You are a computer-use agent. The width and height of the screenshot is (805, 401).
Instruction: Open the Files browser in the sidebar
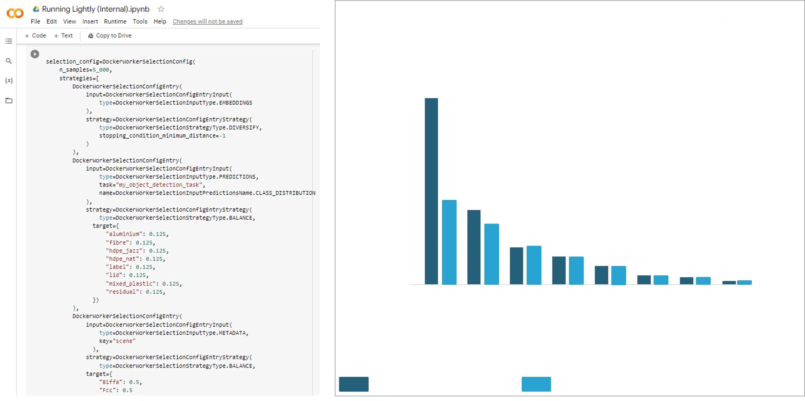[x=9, y=101]
